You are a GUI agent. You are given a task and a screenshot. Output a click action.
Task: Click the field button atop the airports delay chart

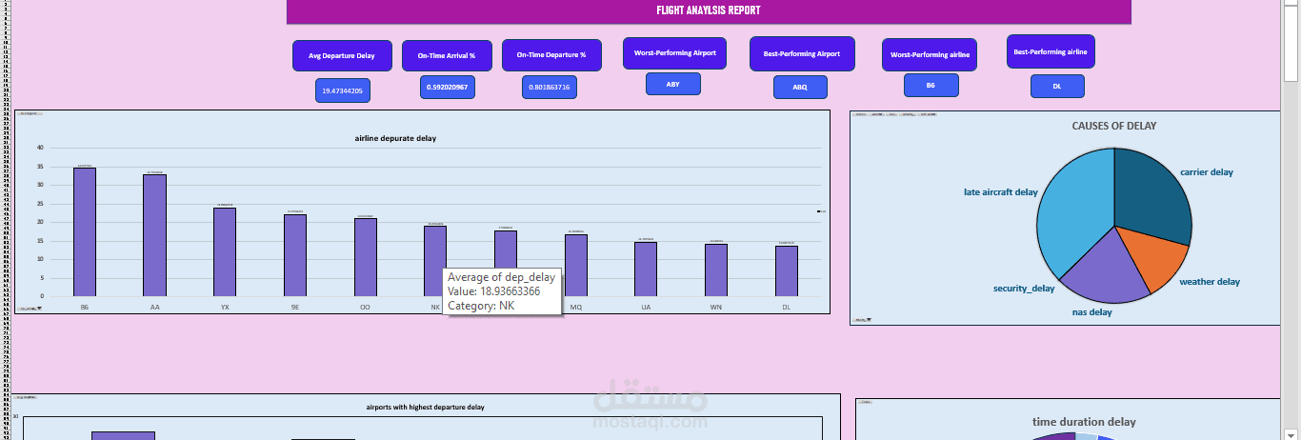coord(26,396)
